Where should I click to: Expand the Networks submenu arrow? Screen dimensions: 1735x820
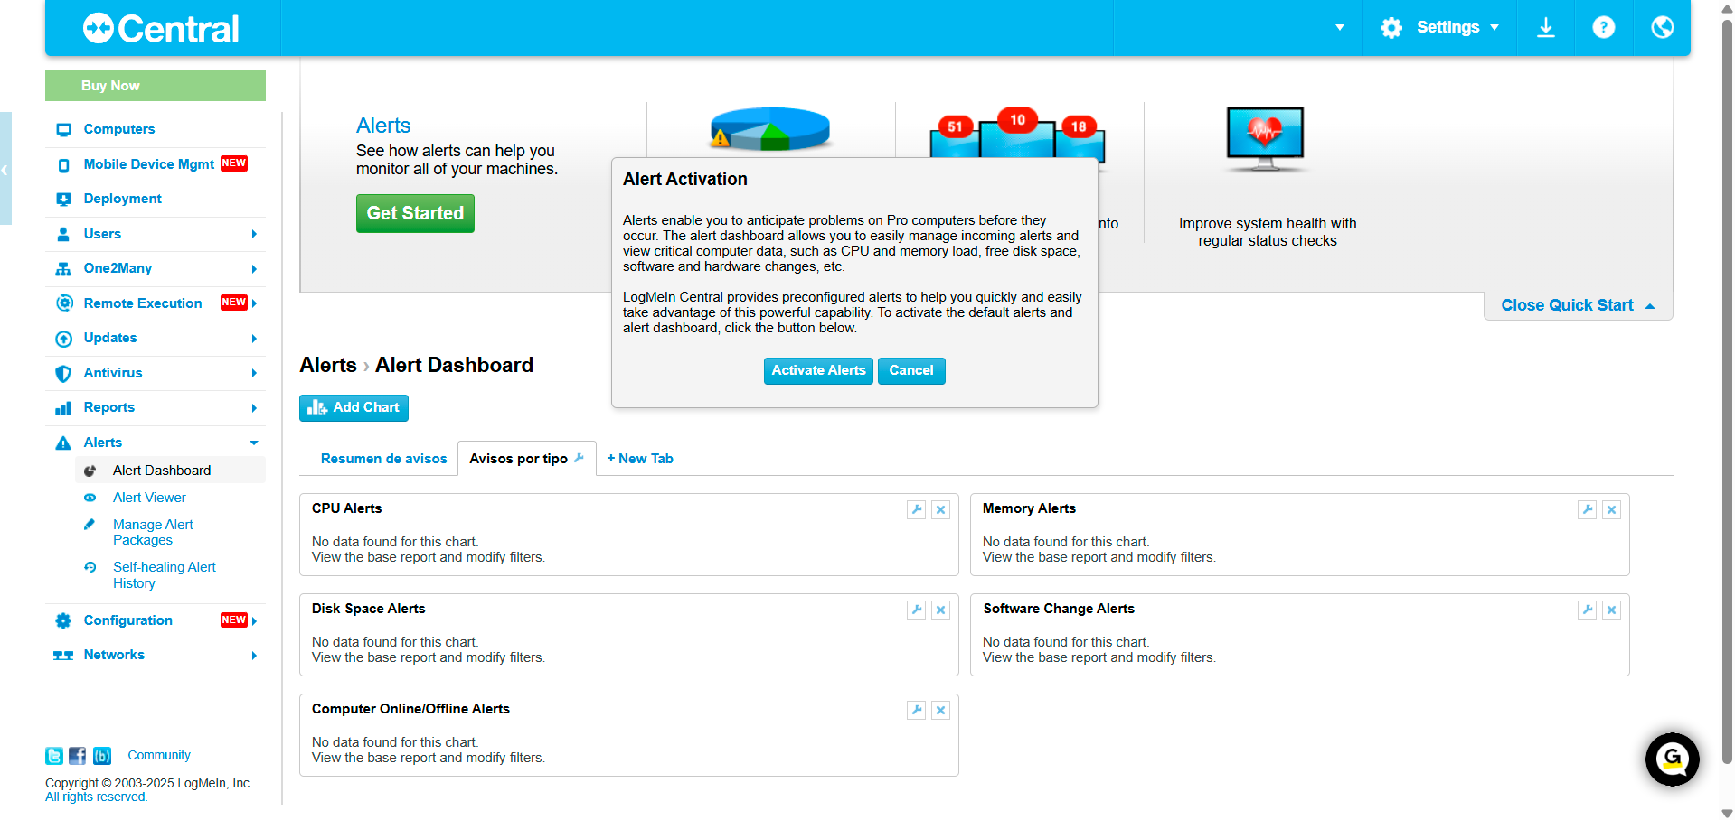tap(254, 656)
